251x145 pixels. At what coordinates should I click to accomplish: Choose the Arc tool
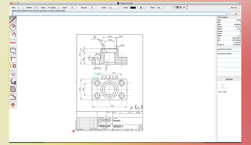tap(13, 35)
